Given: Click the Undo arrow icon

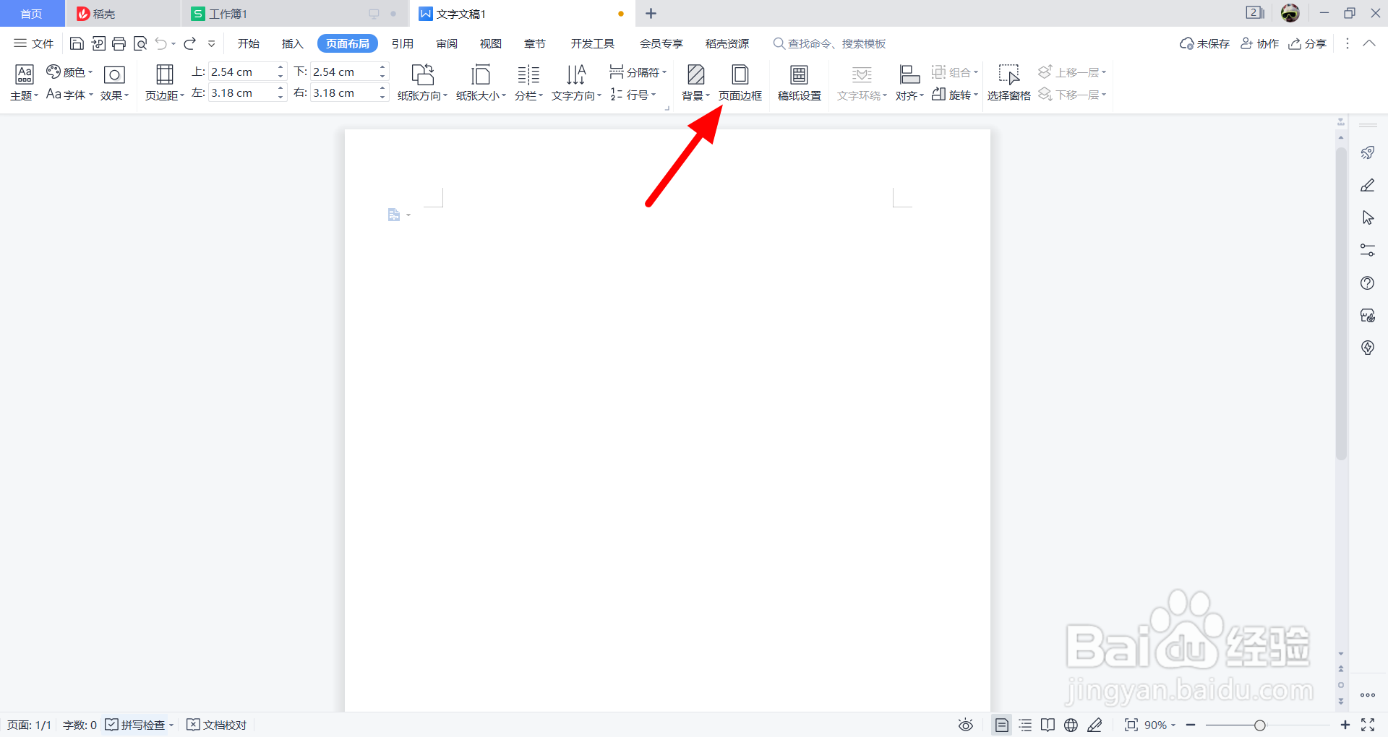Looking at the screenshot, I should [161, 43].
